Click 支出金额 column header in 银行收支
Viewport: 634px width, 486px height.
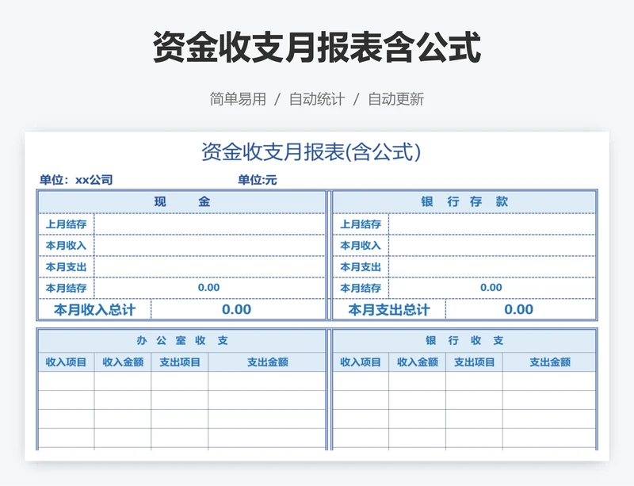tap(549, 362)
